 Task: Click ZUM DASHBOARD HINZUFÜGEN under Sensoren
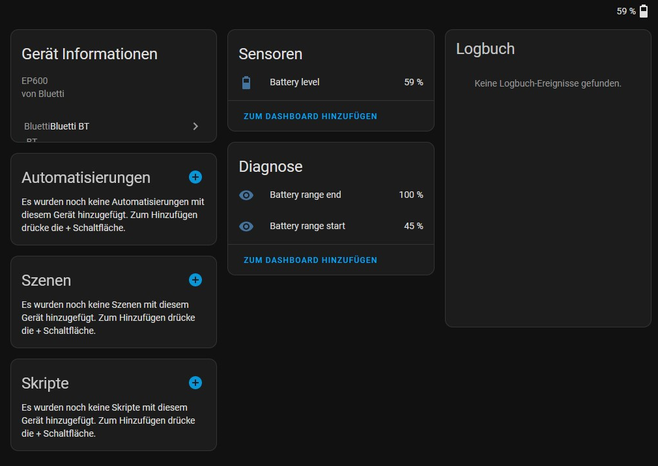click(x=310, y=116)
